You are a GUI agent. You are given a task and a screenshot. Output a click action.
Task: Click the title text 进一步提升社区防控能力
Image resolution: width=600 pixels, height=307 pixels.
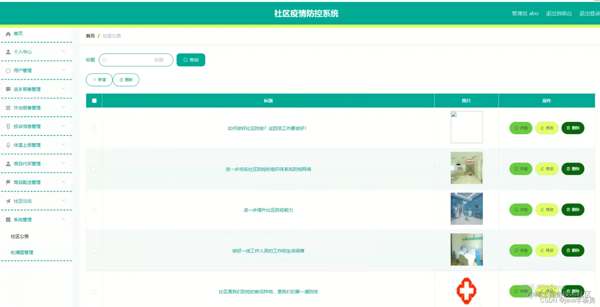[x=268, y=210]
